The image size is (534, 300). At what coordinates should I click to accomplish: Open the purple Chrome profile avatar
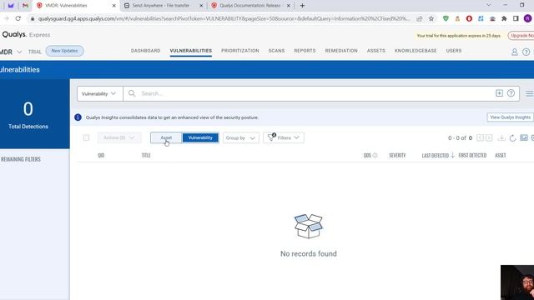[527, 18]
